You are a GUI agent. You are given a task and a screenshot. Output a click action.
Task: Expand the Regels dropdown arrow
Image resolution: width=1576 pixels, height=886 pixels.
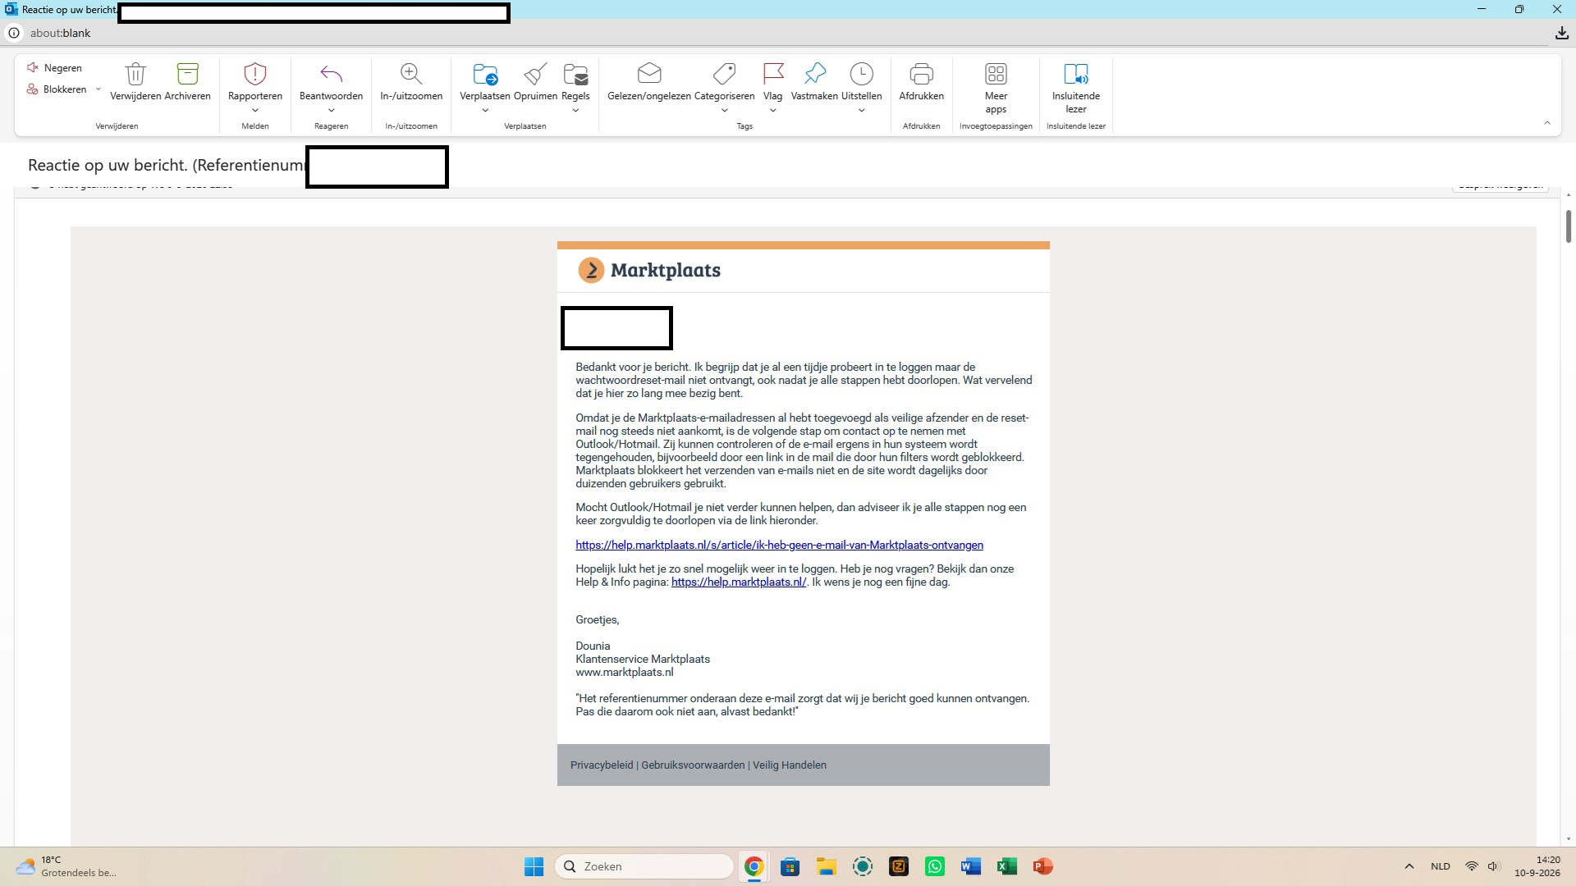(x=575, y=111)
